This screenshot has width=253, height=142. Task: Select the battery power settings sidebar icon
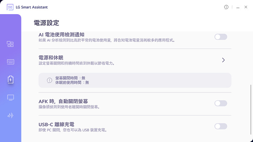[x=10, y=79]
